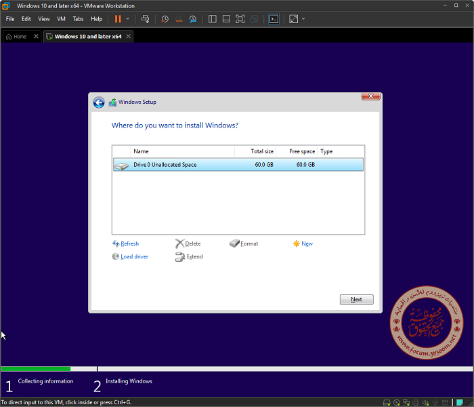474x407 pixels.
Task: Click the sound card status icon
Action: tap(426, 403)
